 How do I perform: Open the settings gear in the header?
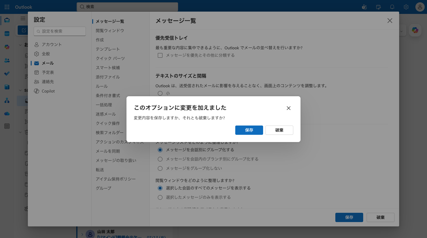(406, 7)
